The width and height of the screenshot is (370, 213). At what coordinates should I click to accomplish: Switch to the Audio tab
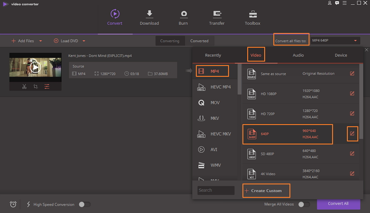click(298, 55)
